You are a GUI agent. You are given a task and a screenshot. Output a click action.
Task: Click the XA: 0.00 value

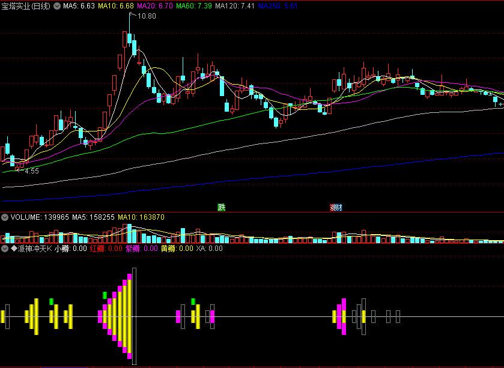click(209, 249)
